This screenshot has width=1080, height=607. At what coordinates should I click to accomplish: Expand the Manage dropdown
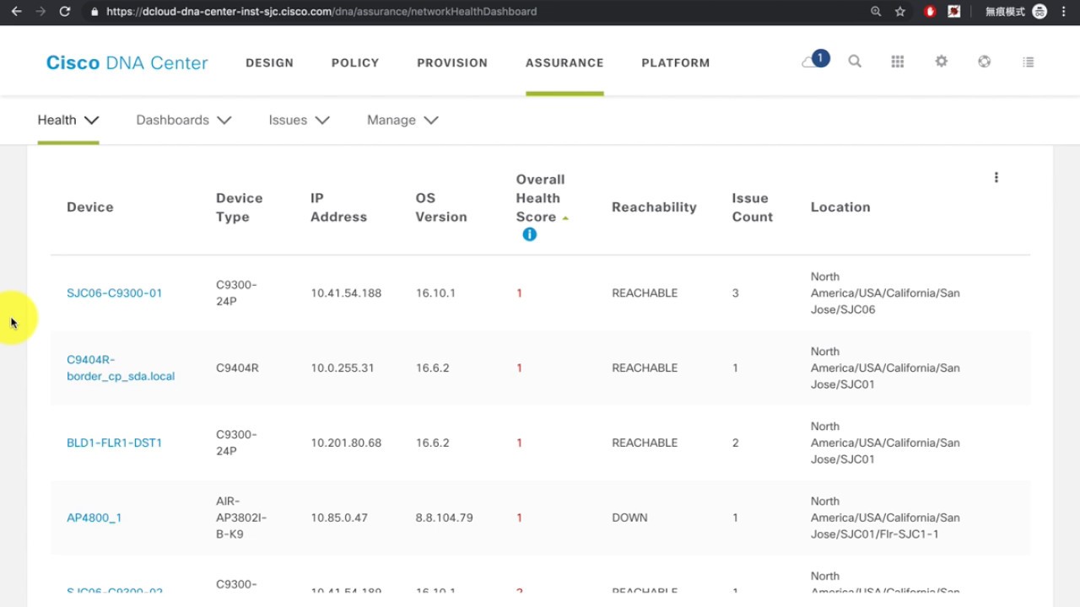point(402,120)
